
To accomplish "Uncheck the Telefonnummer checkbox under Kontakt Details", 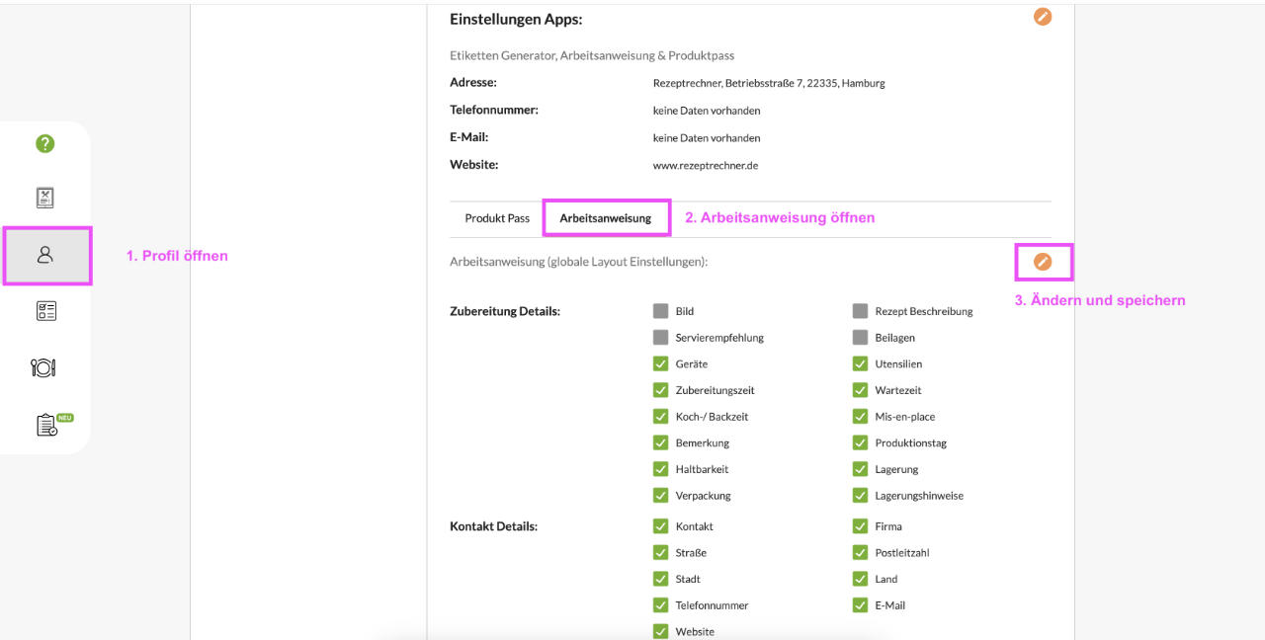I will (x=661, y=605).
